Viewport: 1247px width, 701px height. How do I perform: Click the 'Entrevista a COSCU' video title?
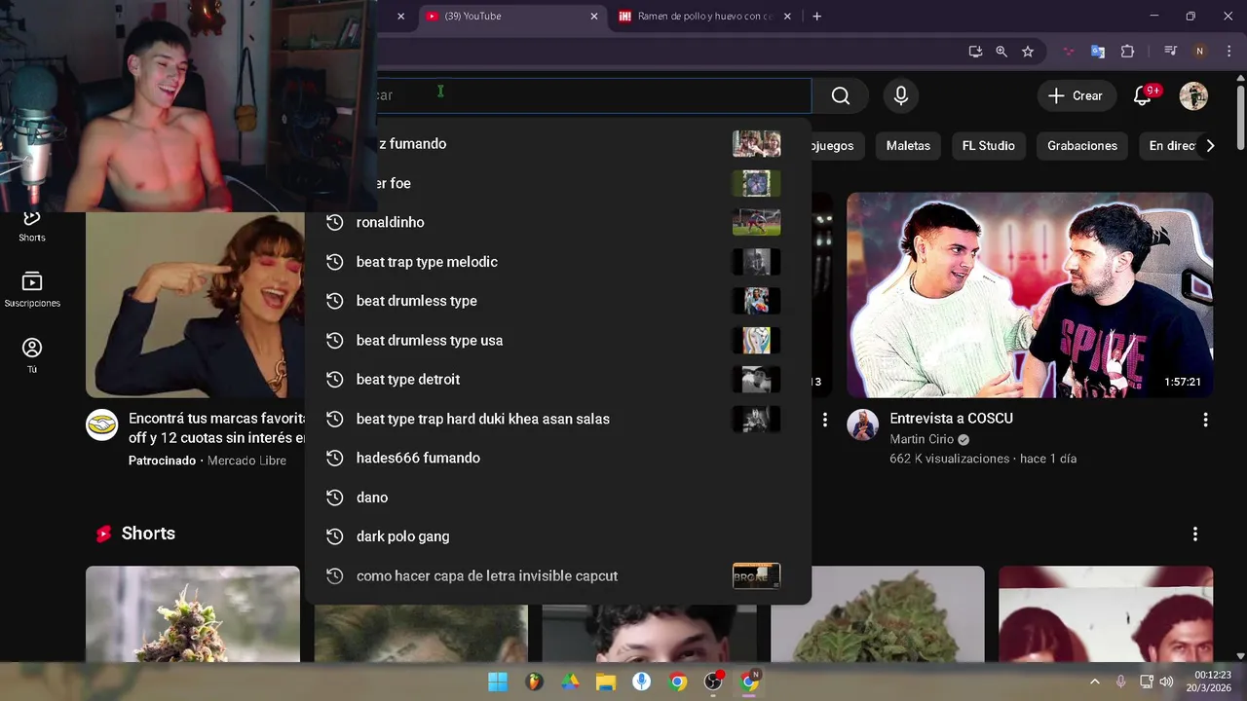(x=951, y=418)
